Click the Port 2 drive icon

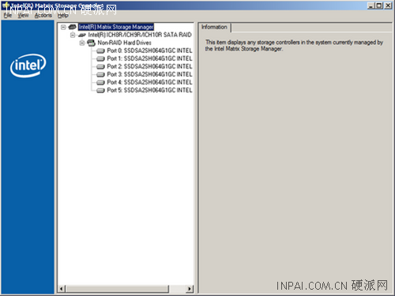100,66
